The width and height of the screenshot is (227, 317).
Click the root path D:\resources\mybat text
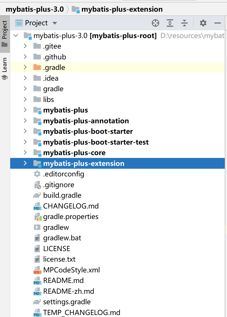[x=192, y=36]
